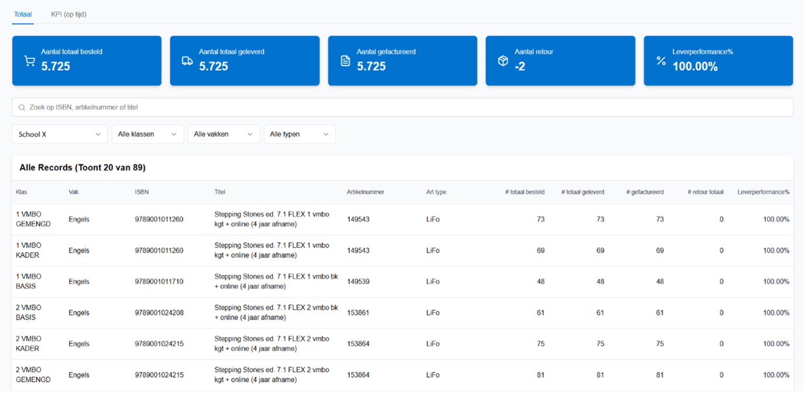Click the geleverd value 75
Viewport: 806px width, 393px height.
(x=600, y=344)
